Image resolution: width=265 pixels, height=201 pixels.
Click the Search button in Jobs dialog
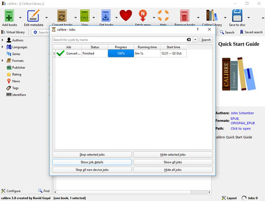pos(206,40)
